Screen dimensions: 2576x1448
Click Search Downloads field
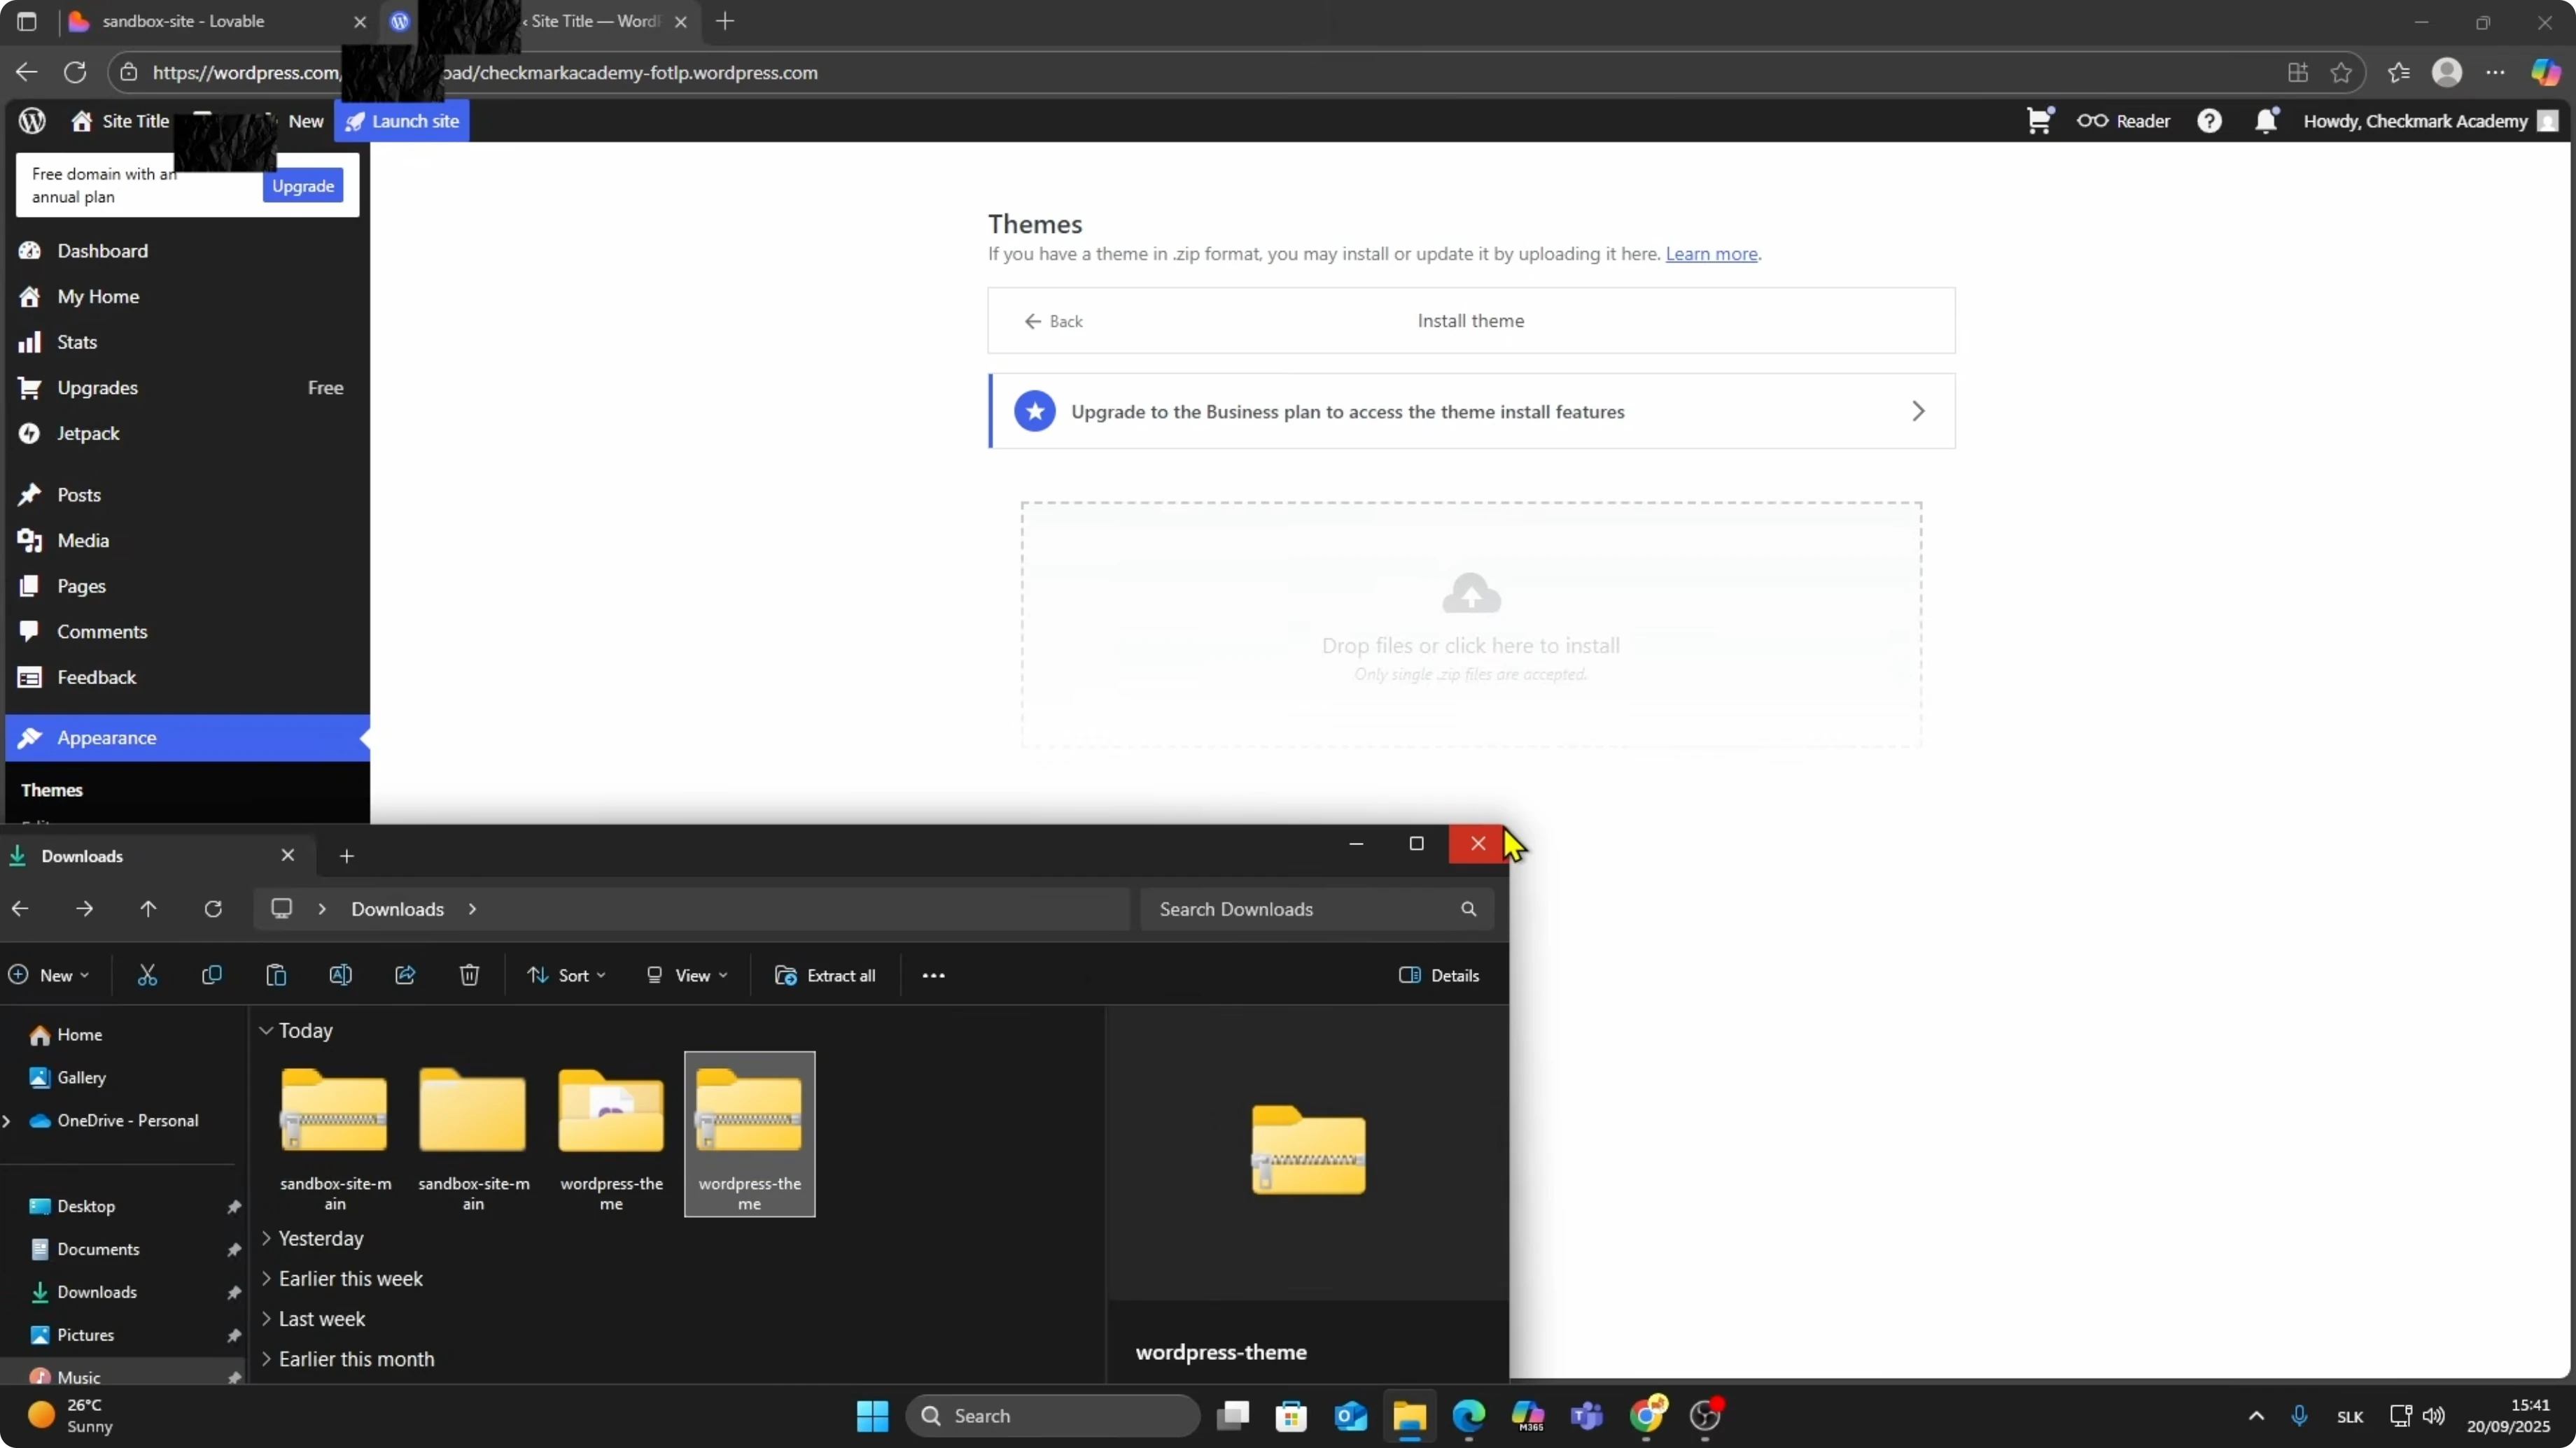point(1317,909)
